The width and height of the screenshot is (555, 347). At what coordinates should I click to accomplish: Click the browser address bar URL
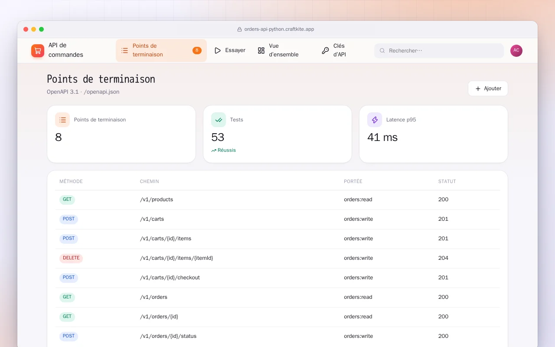click(x=279, y=29)
